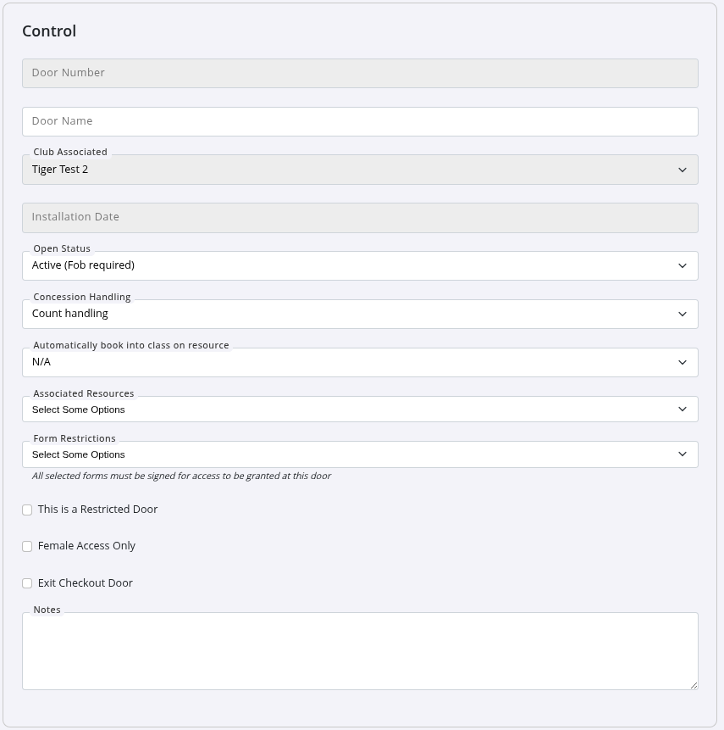Click the Concession Handling chevron arrow
724x730 pixels.
[683, 314]
